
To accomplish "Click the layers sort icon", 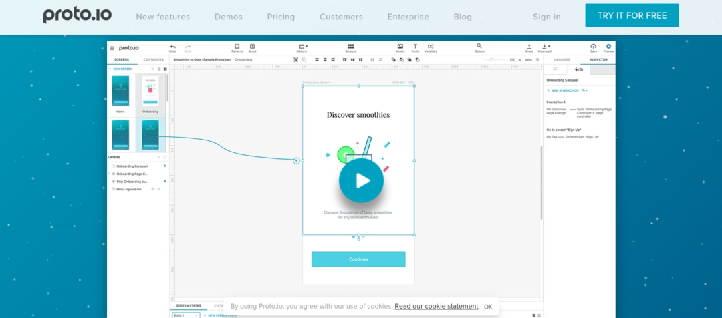I will point(165,158).
